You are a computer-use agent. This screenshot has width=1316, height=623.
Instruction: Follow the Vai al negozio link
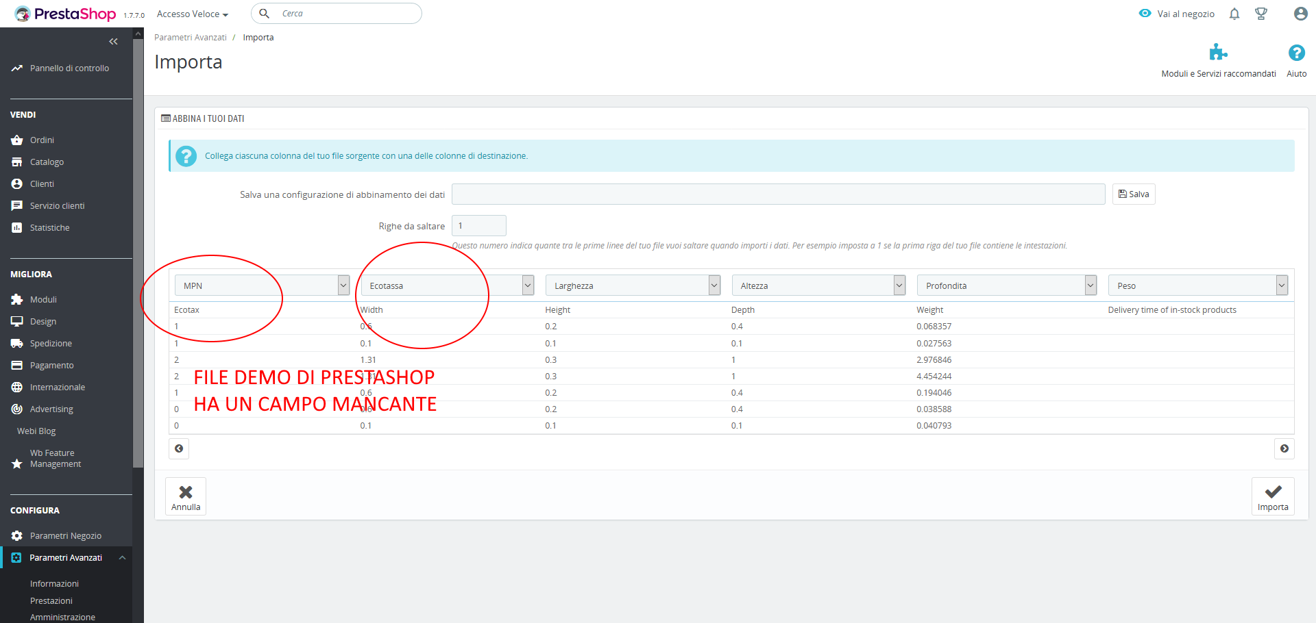point(1186,14)
